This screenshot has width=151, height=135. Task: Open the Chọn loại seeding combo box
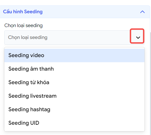(74, 38)
